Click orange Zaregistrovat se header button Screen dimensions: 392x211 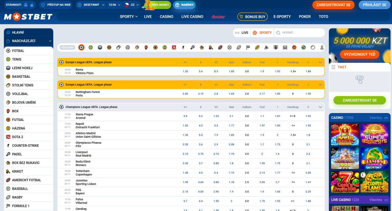coord(334,5)
